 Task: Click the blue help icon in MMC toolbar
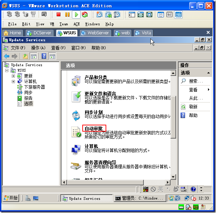44,56
